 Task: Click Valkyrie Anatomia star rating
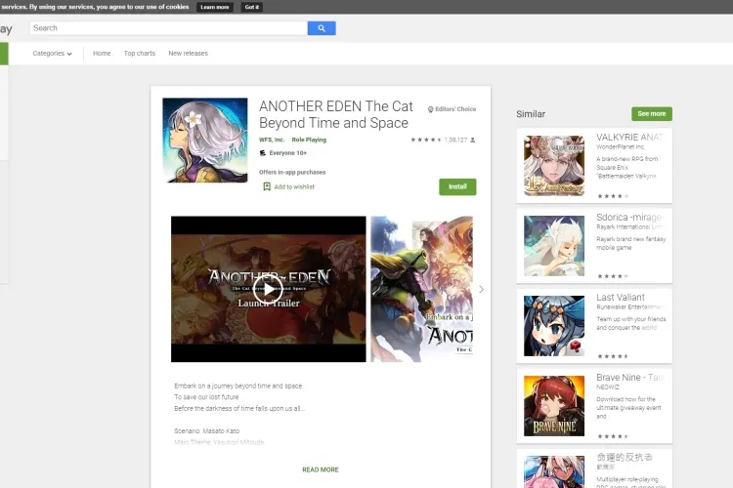[x=613, y=196]
